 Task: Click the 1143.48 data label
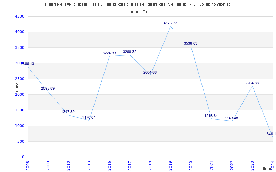[231, 118]
